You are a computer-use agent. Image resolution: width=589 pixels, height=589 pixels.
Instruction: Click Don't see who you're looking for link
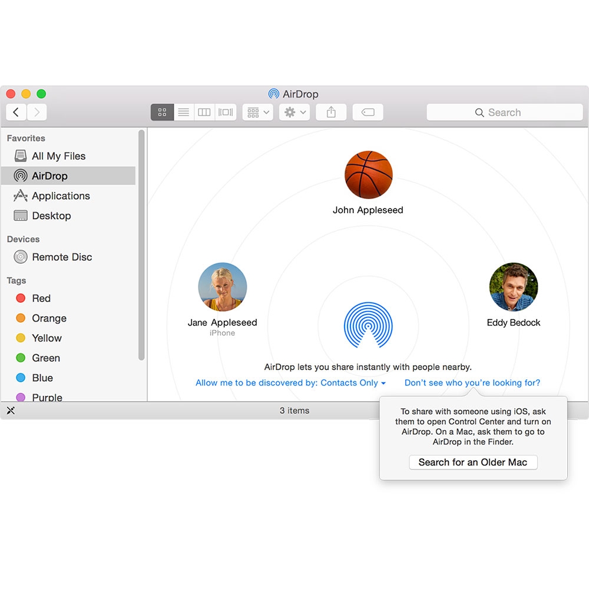click(472, 383)
